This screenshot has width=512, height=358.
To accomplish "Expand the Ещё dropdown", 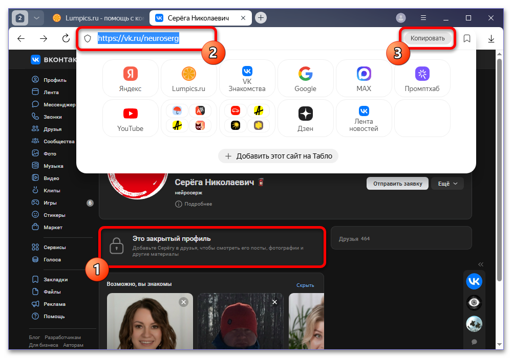I will click(x=447, y=184).
